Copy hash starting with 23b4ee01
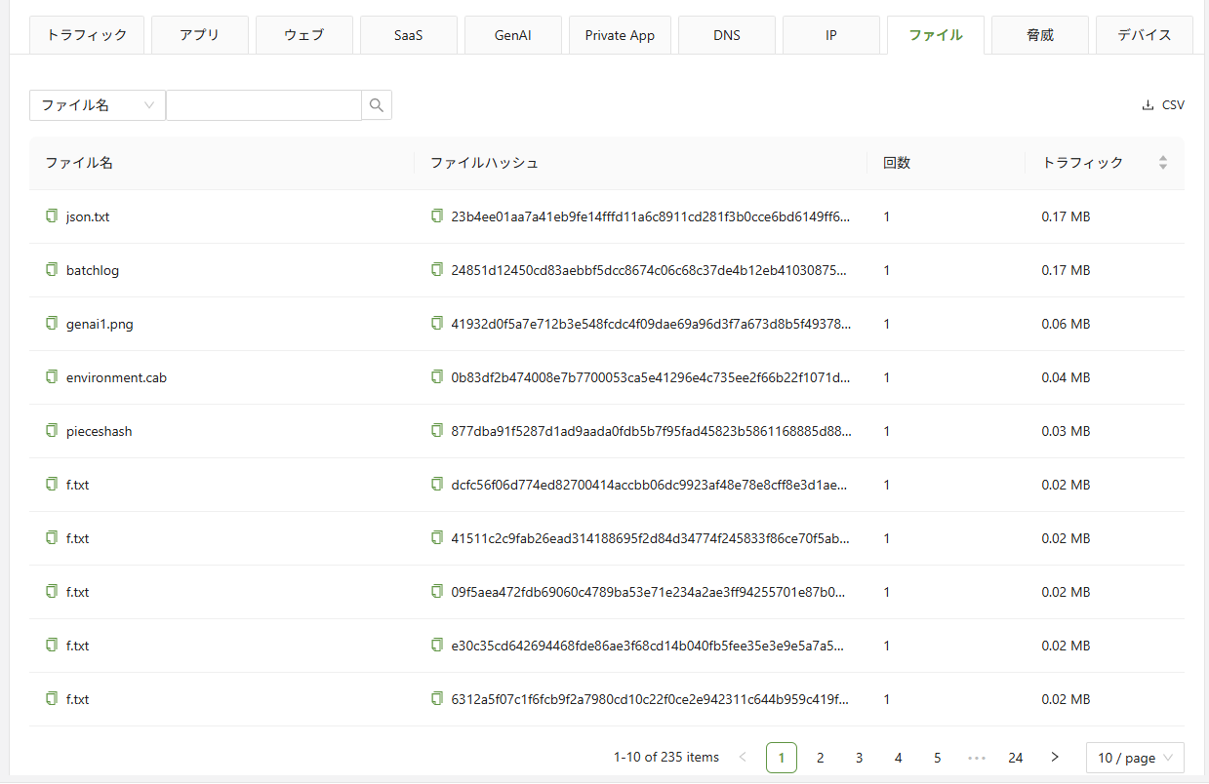This screenshot has height=784, width=1209. click(437, 216)
